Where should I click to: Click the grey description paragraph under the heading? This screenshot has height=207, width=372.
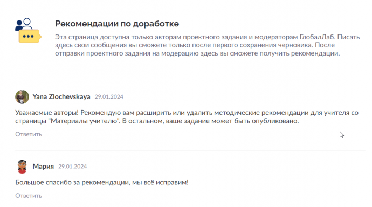tap(208, 45)
